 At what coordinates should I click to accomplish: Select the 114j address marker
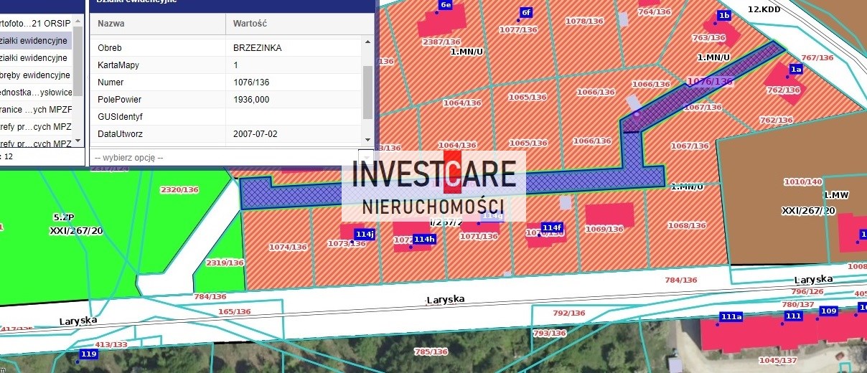pyautogui.click(x=365, y=234)
